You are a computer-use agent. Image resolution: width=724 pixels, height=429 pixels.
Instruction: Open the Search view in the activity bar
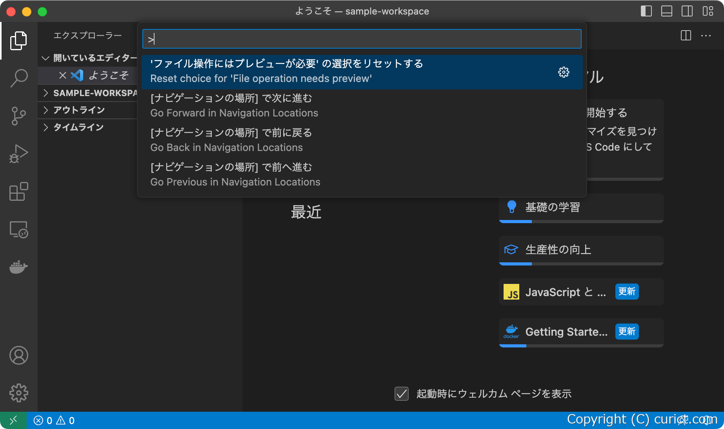(x=18, y=78)
